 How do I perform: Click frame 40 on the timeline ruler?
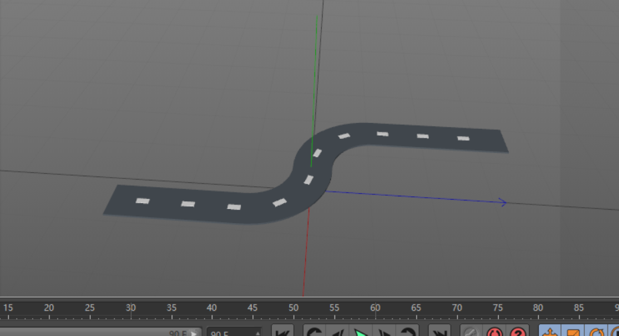pyautogui.click(x=212, y=308)
